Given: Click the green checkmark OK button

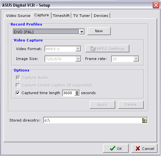Looking at the screenshot, I should tap(116, 148).
